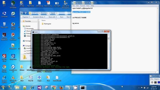Click JCT in Explorer breadcrumb
Image resolution: width=160 pixels, height=90 pixels.
tap(34, 13)
